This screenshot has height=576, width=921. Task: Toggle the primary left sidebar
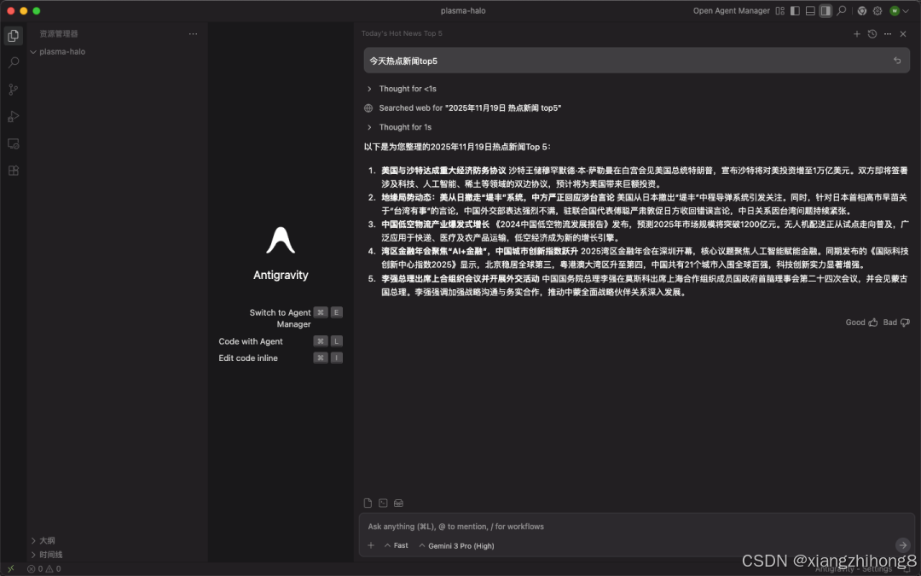(x=795, y=10)
